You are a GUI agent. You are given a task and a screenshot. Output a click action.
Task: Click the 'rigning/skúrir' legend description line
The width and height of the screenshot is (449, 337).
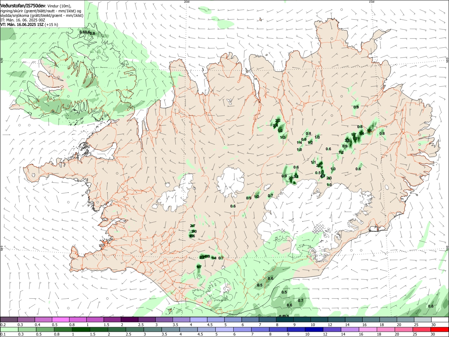[41, 11]
